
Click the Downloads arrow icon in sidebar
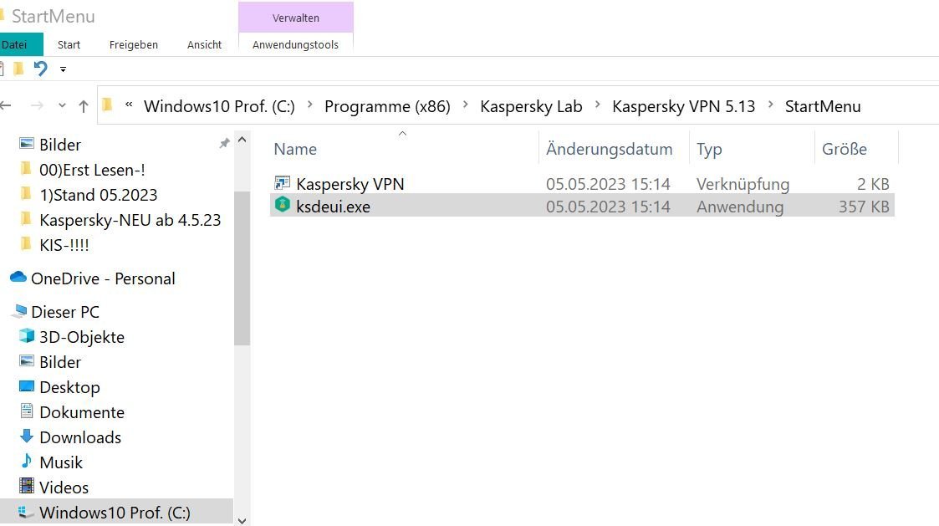click(27, 437)
